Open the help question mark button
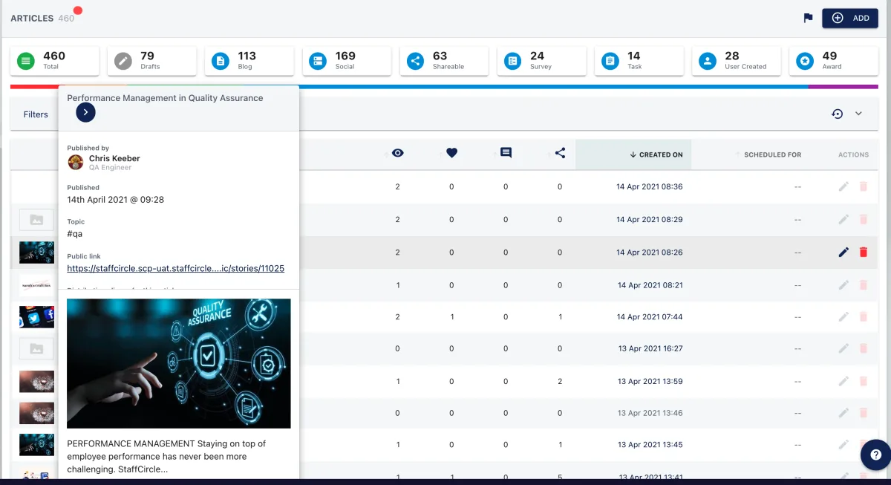891x485 pixels. click(x=875, y=455)
